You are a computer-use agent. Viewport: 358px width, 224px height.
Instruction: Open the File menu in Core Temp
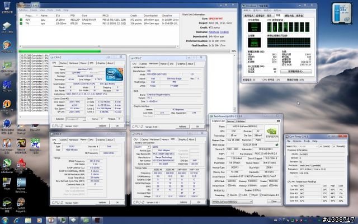(289, 141)
